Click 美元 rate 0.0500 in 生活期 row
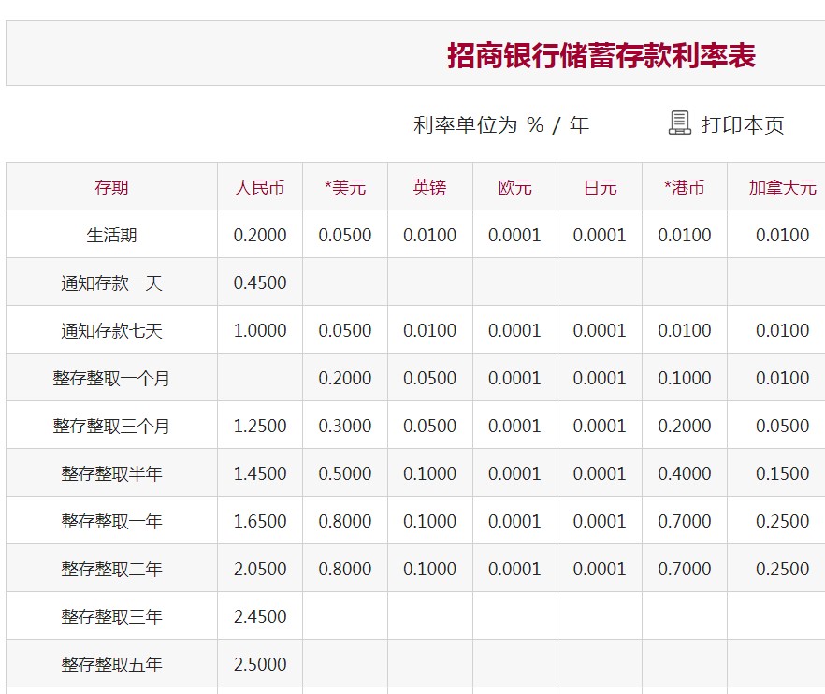This screenshot has height=694, width=825. point(345,235)
